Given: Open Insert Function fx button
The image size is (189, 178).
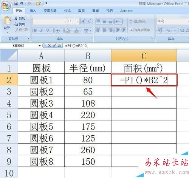Looking at the screenshot, I should [59, 46].
